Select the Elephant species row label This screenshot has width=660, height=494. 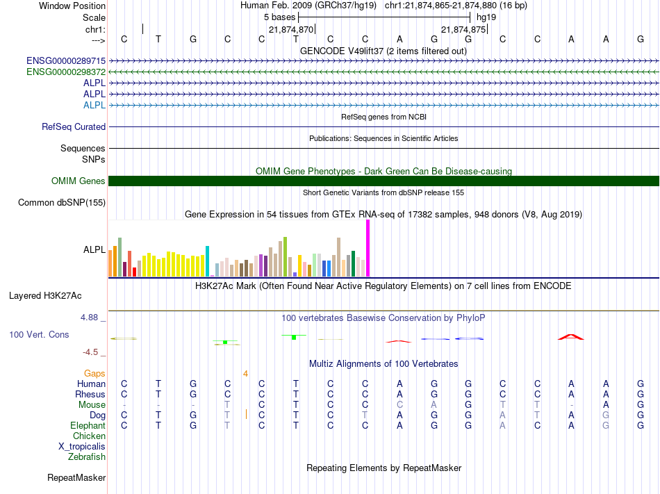[x=88, y=426]
